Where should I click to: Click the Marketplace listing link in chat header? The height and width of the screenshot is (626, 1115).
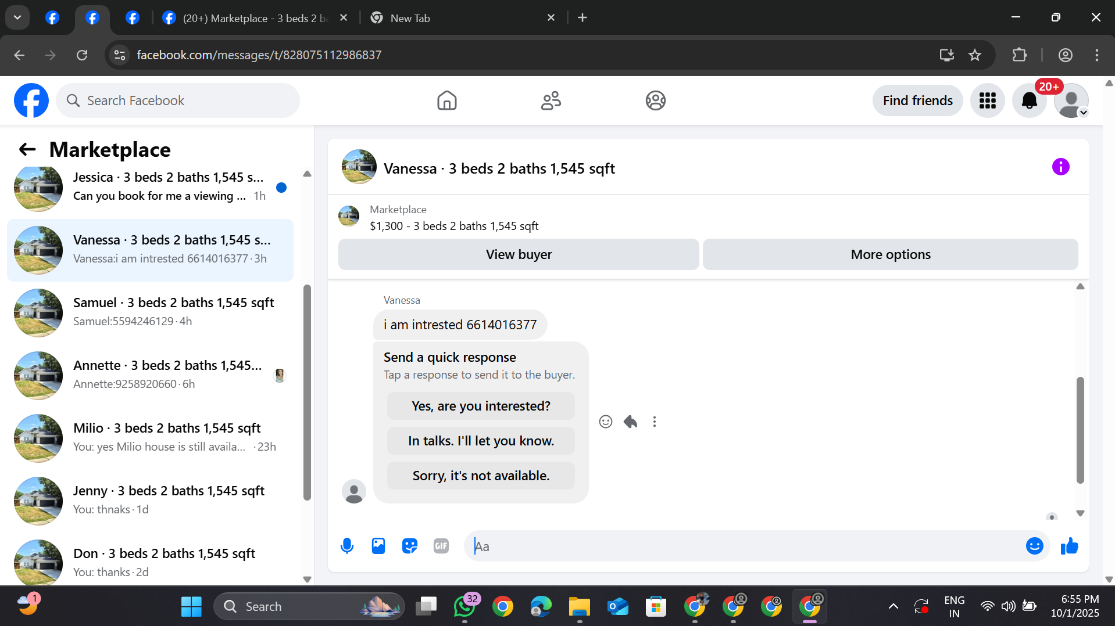pos(454,226)
